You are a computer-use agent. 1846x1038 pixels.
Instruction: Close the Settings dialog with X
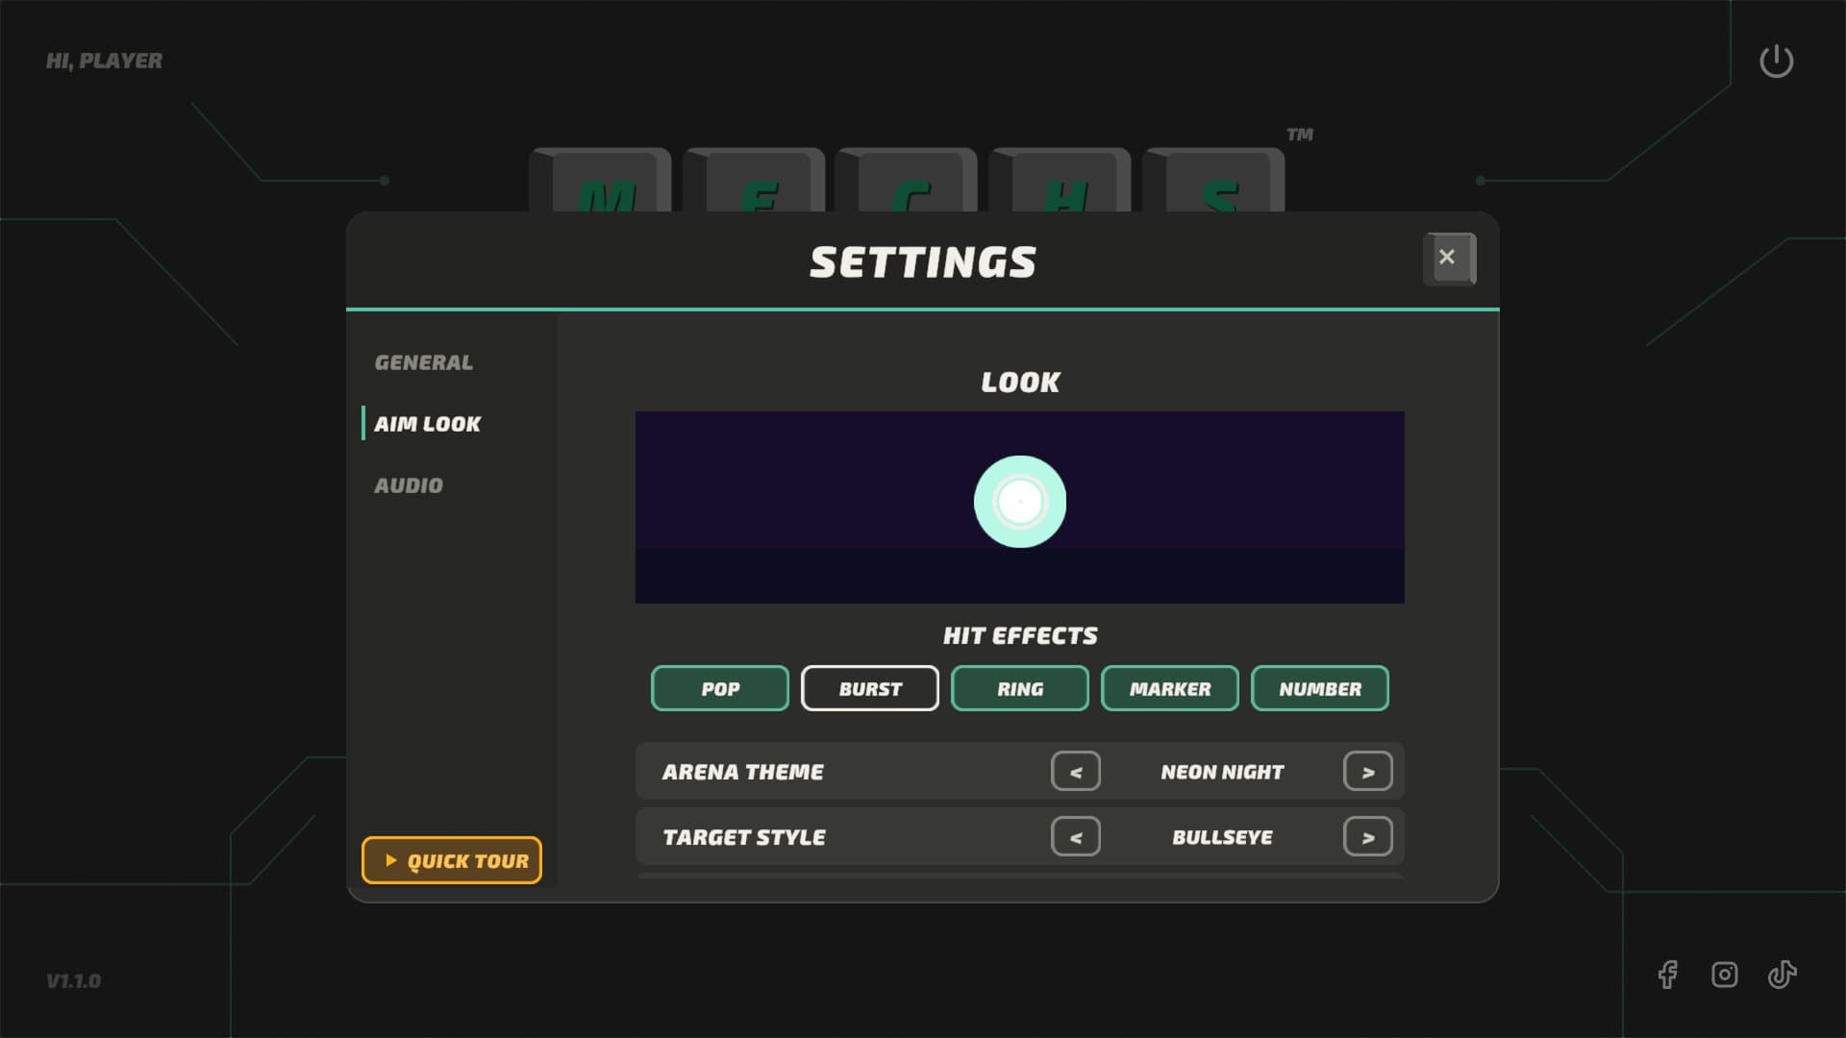(1449, 258)
